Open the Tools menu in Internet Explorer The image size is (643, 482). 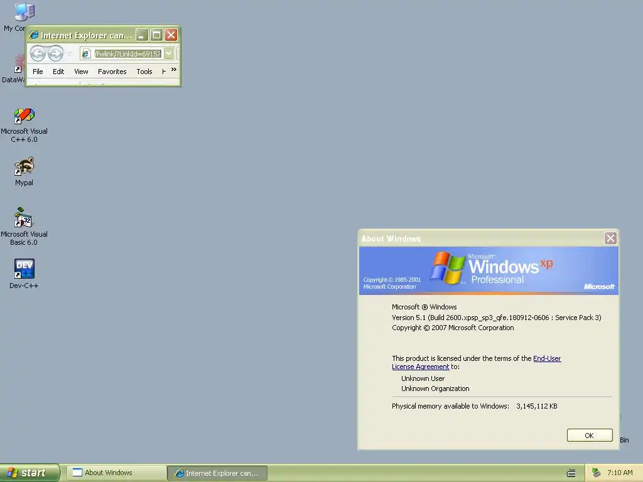pos(144,72)
